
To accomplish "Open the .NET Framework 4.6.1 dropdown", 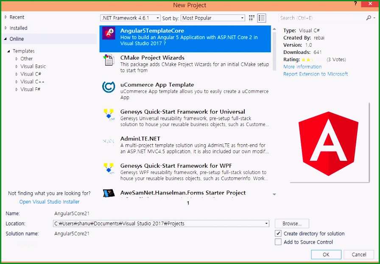I will coord(130,18).
